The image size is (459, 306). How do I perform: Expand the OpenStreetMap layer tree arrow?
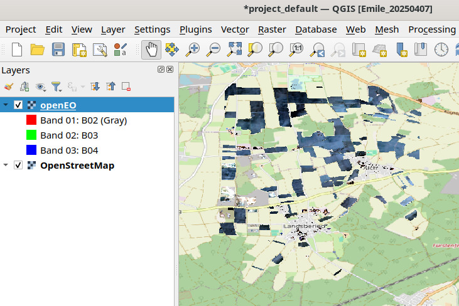tap(6, 166)
